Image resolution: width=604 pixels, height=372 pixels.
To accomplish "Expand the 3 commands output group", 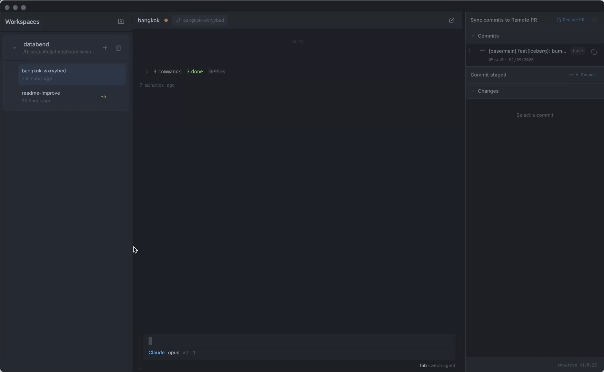I will point(147,72).
